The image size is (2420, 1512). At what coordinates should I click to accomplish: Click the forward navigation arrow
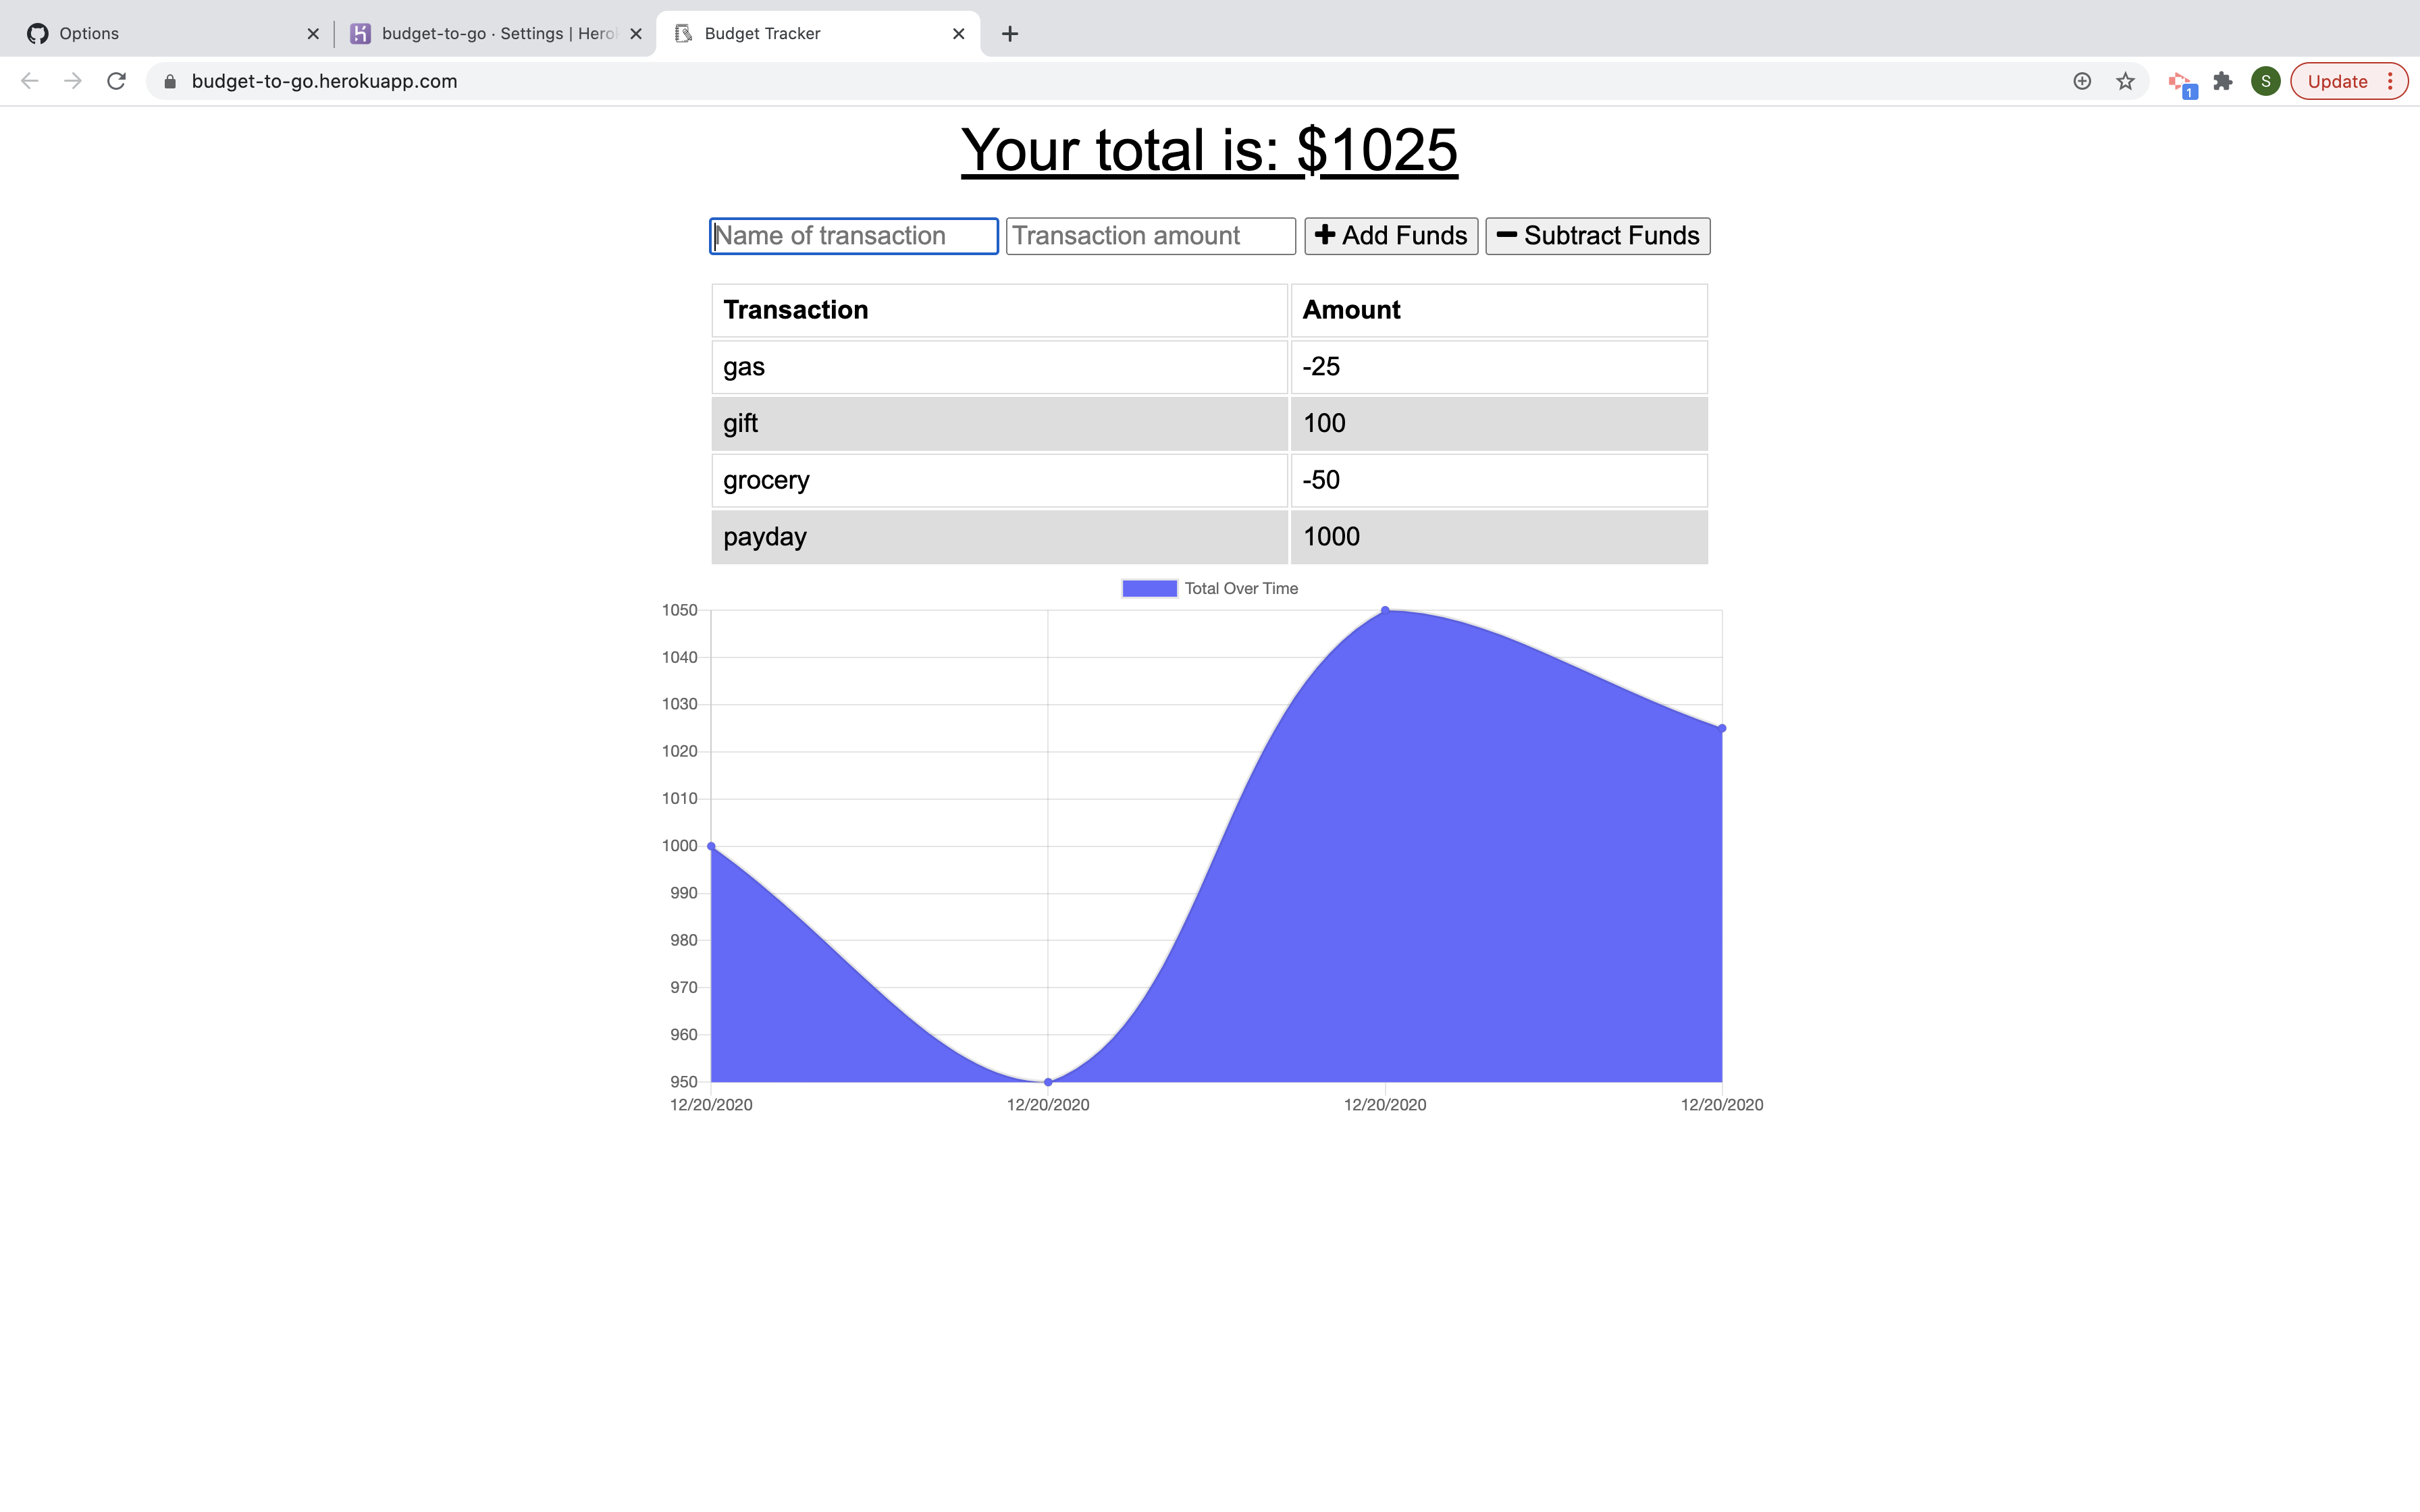72,81
